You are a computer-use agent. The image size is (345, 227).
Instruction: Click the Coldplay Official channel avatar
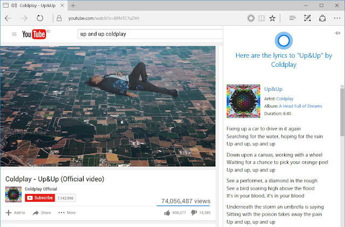tap(13, 194)
